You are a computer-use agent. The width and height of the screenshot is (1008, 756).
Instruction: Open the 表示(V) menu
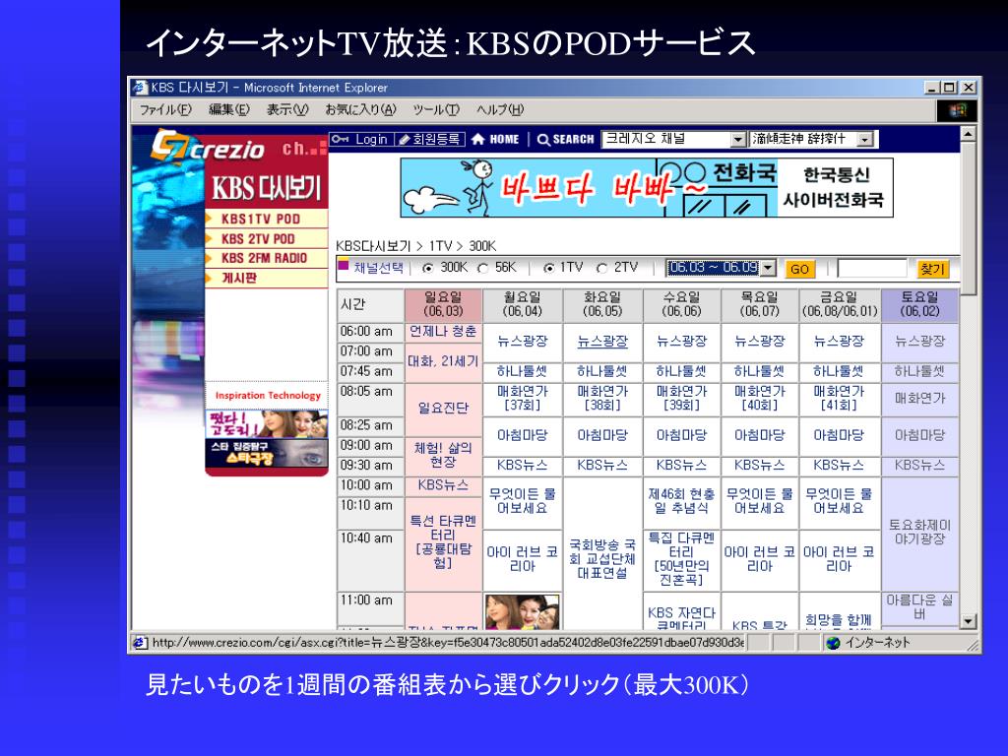pyautogui.click(x=287, y=110)
